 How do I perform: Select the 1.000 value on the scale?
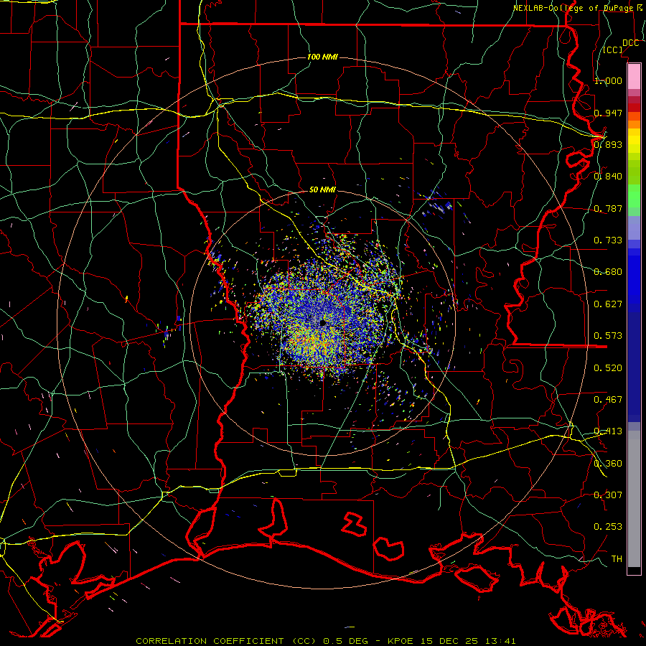tap(608, 80)
